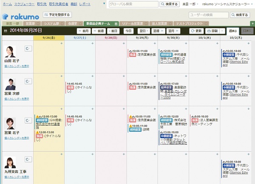Image resolution: width=255 pixels, height=184 pixels.
Task: Open the スケジューラー menu item
Action: (25, 3)
